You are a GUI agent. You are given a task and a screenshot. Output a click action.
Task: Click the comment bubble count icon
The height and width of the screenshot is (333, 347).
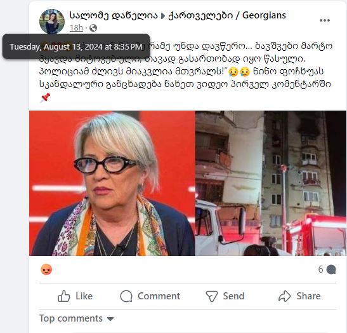[331, 269]
